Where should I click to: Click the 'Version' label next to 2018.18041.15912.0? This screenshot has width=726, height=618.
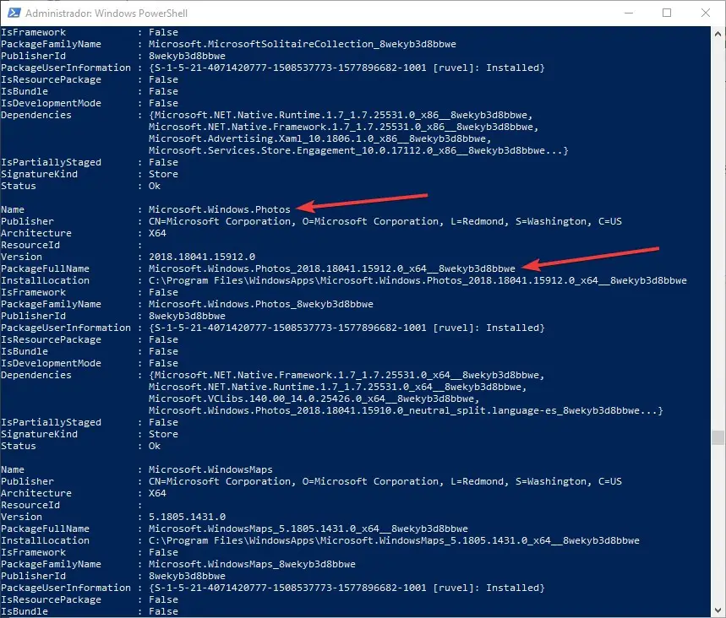[21, 257]
